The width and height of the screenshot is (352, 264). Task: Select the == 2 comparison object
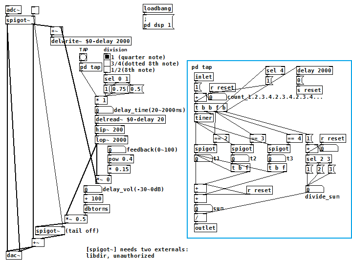point(221,138)
